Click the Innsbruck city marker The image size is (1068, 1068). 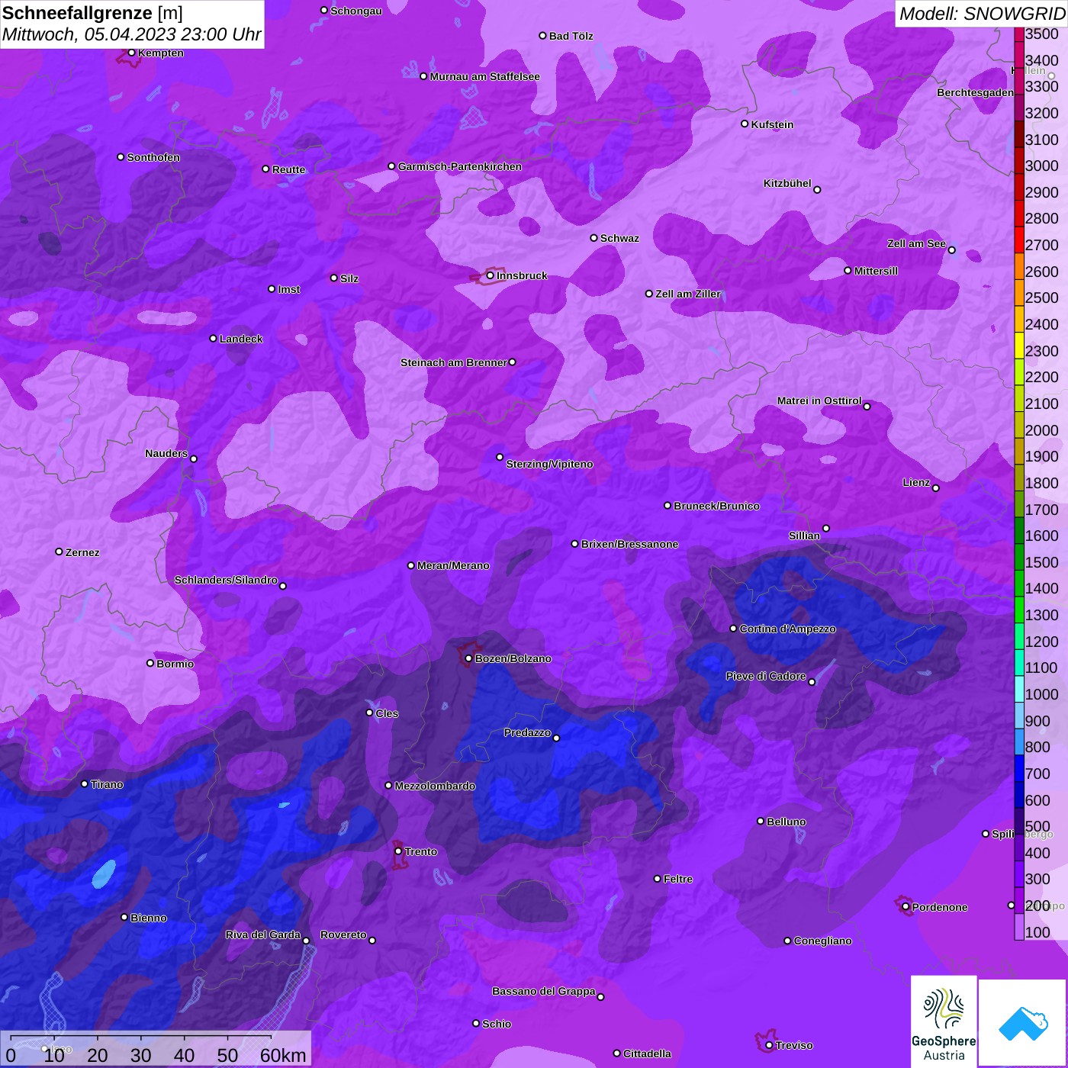tap(491, 275)
